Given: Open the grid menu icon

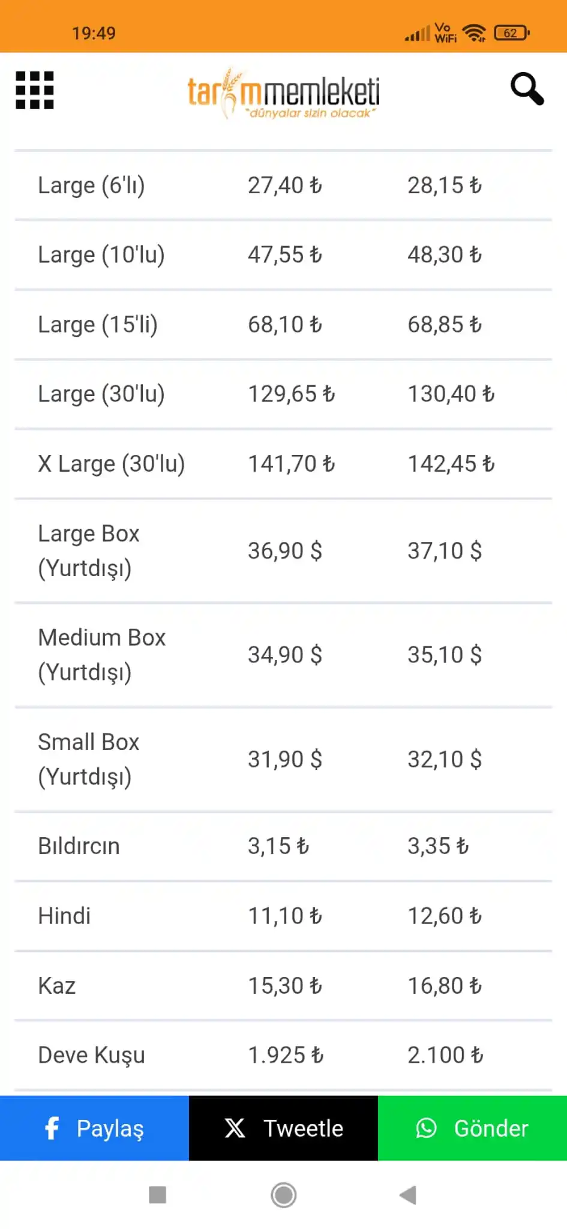Looking at the screenshot, I should tap(34, 91).
